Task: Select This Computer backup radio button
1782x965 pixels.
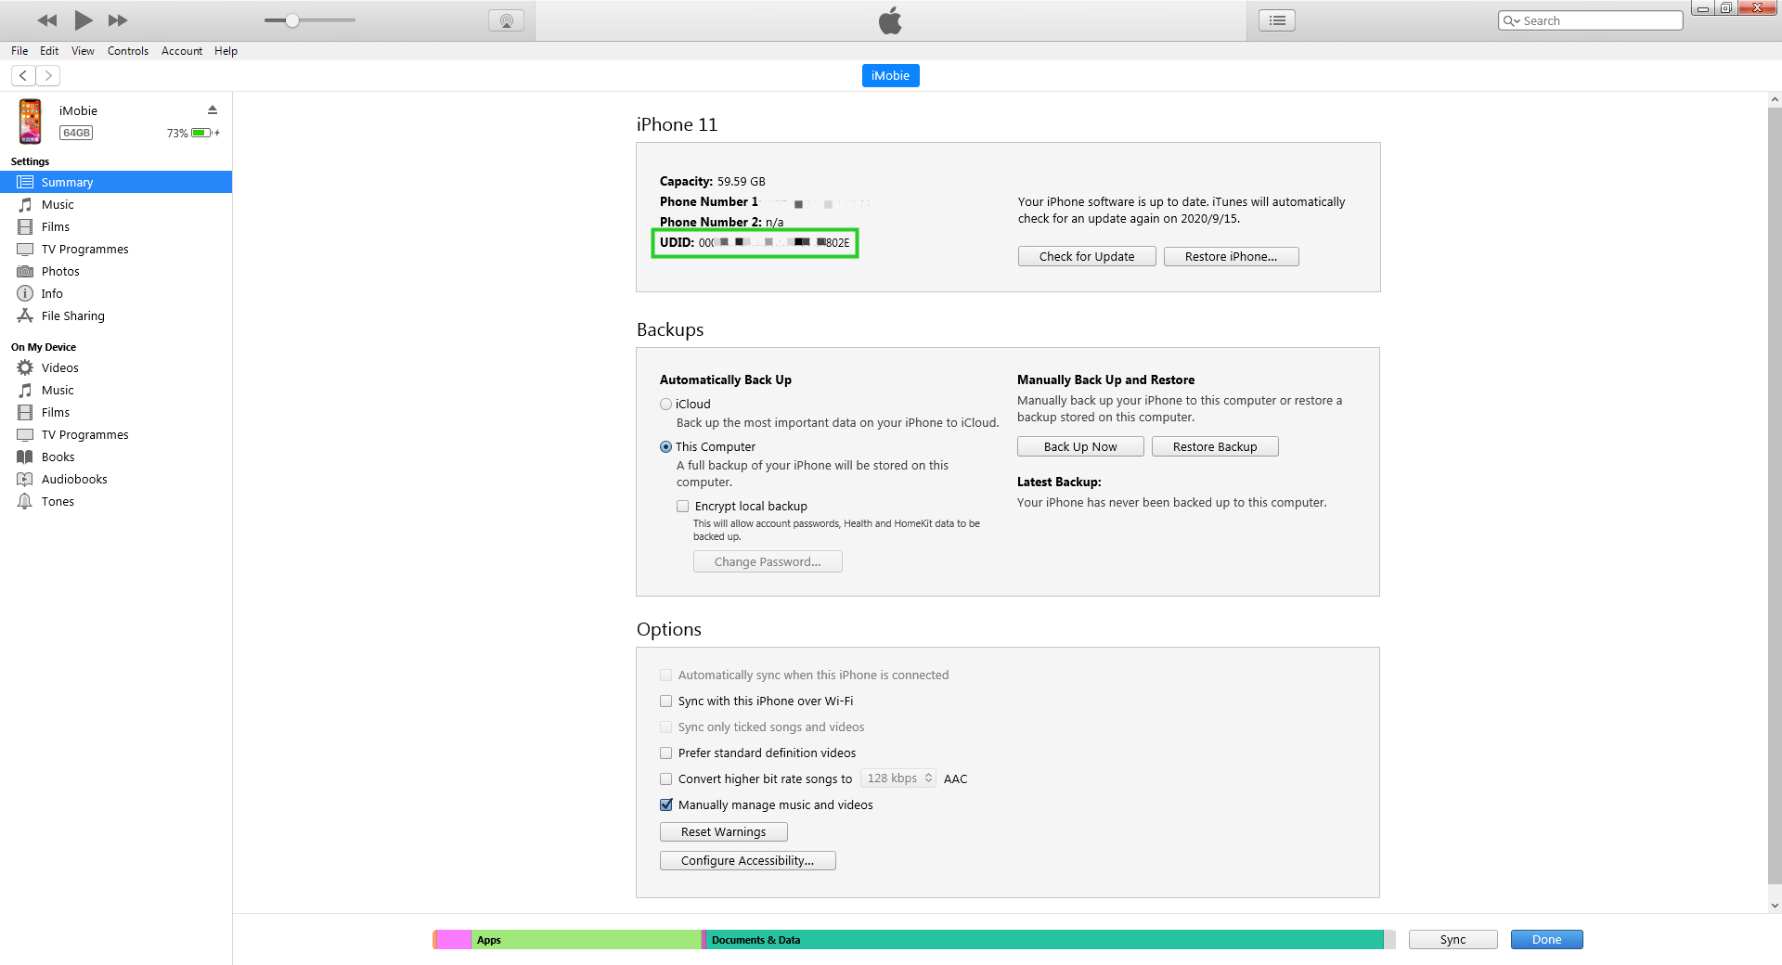Action: pyautogui.click(x=665, y=446)
